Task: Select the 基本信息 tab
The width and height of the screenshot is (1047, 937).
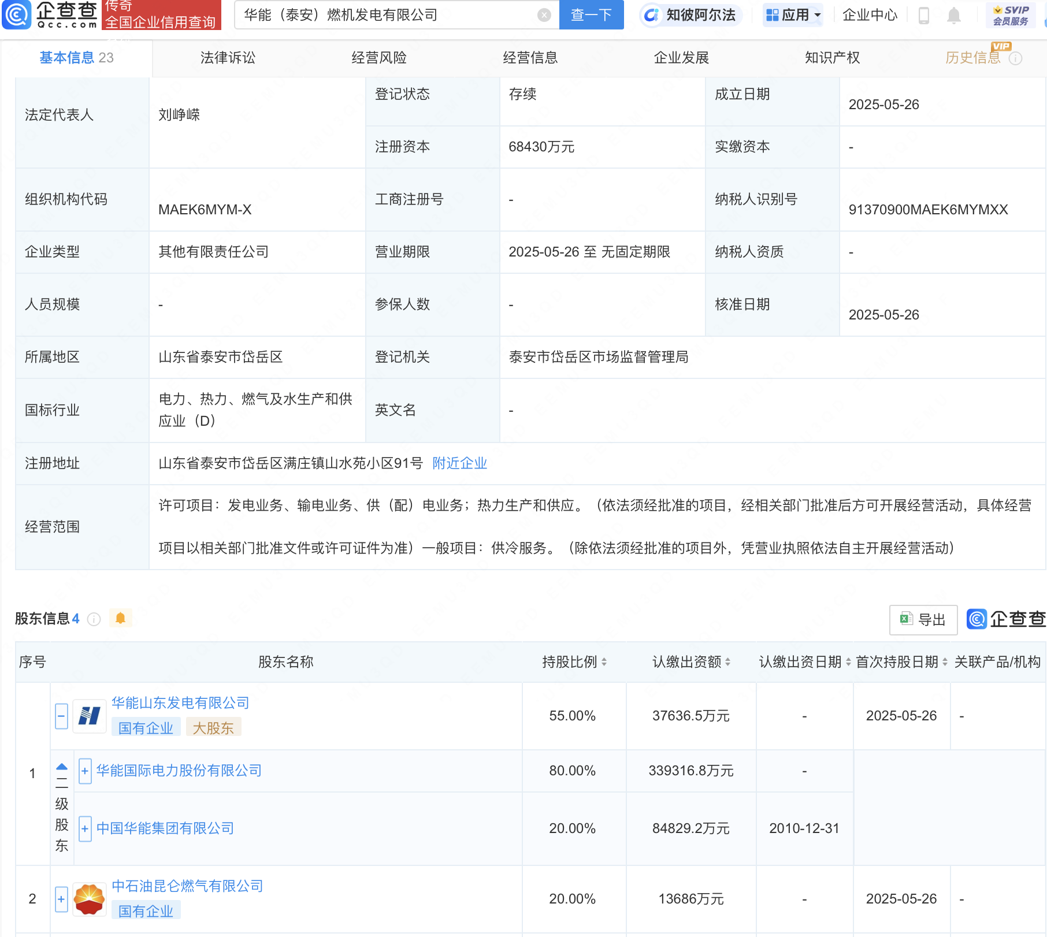Action: pos(76,58)
